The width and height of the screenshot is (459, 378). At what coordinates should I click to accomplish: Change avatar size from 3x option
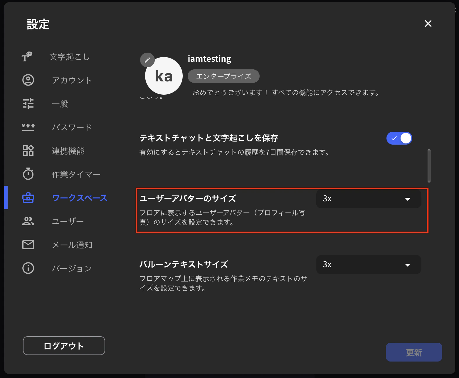click(368, 198)
